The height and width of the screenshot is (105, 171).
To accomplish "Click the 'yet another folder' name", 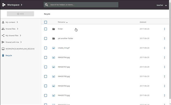I will point(65,38).
